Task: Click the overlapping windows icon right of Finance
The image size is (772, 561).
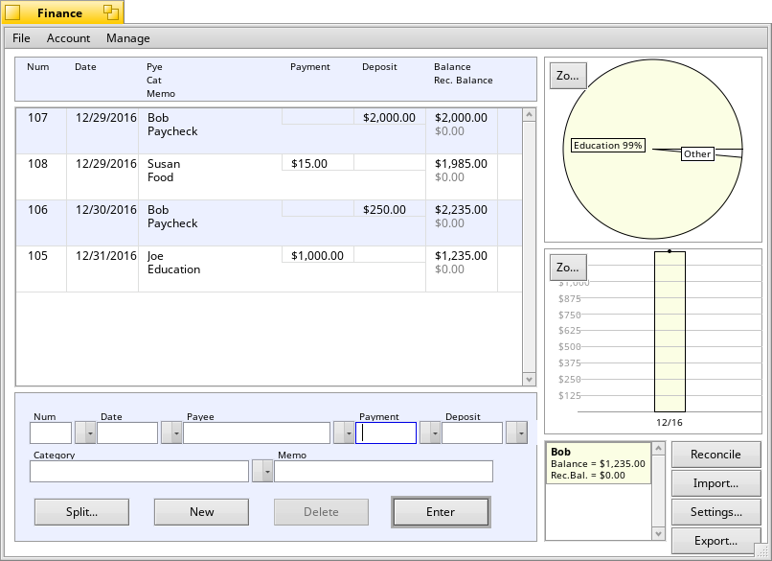Action: 111,12
